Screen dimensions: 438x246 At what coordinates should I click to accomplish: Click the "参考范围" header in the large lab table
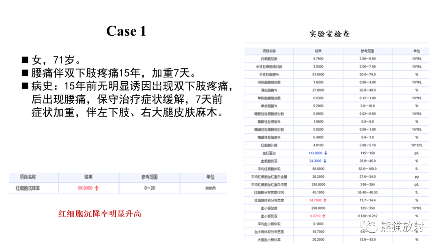[x=367, y=51]
